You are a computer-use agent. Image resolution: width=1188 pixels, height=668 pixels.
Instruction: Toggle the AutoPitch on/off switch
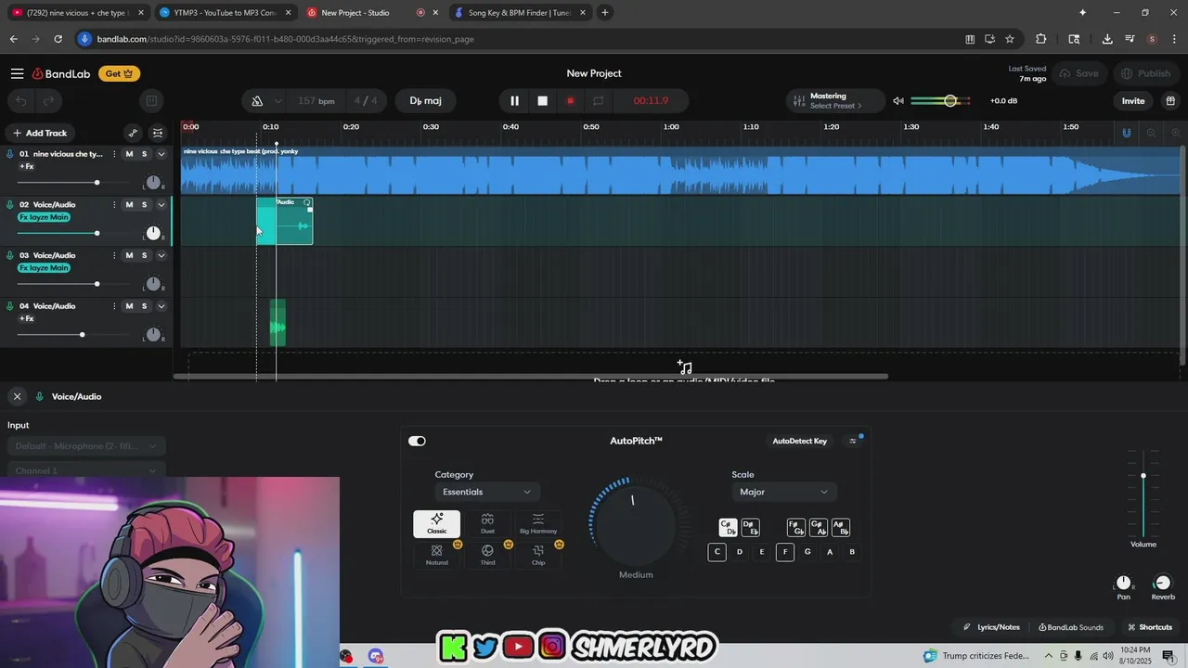417,441
